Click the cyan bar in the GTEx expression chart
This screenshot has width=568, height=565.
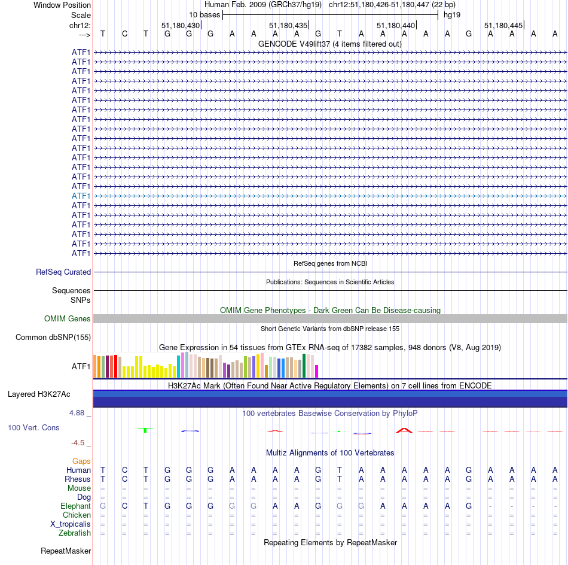point(178,367)
